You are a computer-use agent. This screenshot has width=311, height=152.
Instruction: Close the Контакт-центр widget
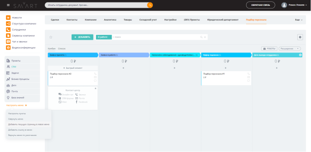click(95, 88)
